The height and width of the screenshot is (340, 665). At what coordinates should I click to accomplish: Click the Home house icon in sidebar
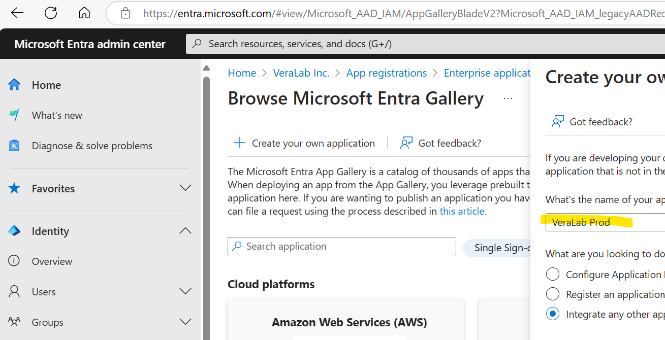(14, 85)
